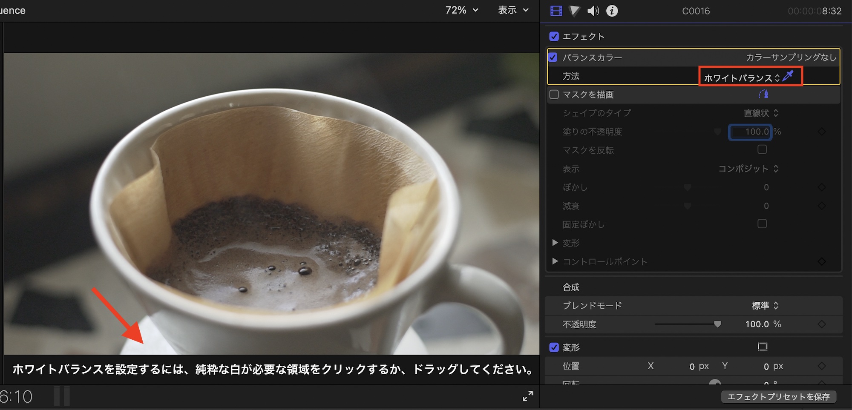The image size is (852, 410).
Task: Open the 72% zoom level menu
Action: point(461,10)
